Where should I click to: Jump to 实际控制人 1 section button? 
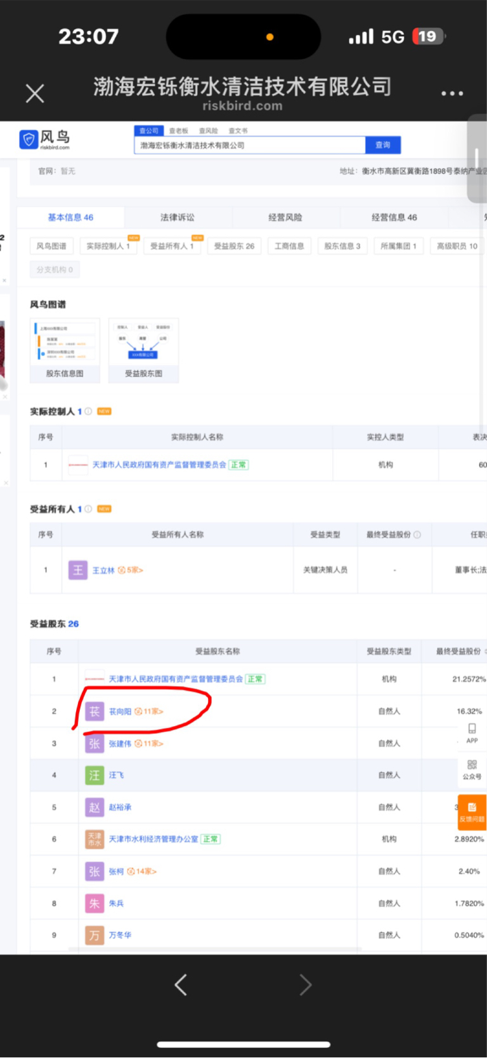tap(108, 246)
